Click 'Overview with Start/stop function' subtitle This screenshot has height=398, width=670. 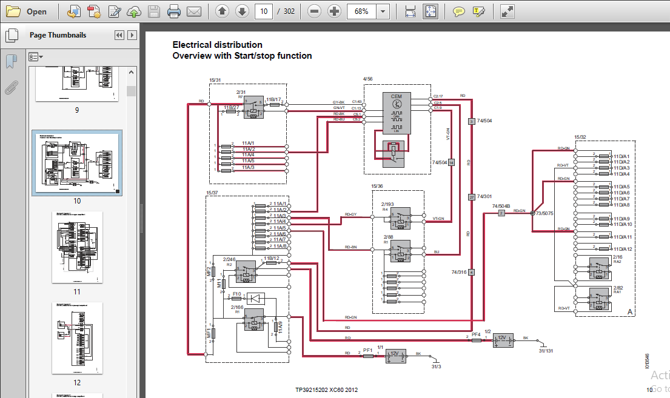(x=242, y=56)
